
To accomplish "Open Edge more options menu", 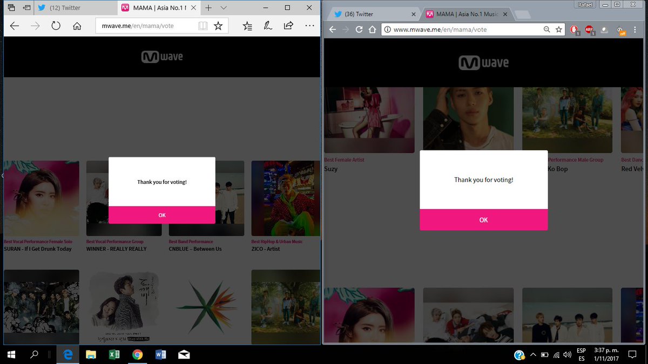I will pos(309,25).
